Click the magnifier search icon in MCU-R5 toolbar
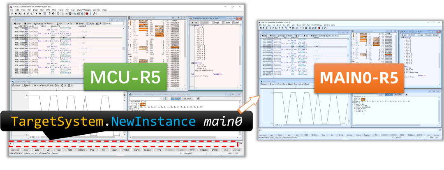The width and height of the screenshot is (444, 170). click(x=94, y=14)
